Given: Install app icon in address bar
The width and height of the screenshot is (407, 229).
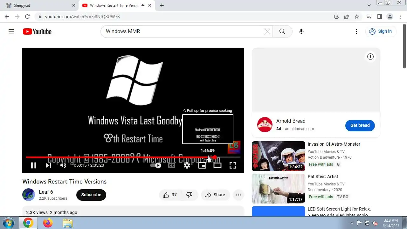Looking at the screenshot, I should (336, 17).
